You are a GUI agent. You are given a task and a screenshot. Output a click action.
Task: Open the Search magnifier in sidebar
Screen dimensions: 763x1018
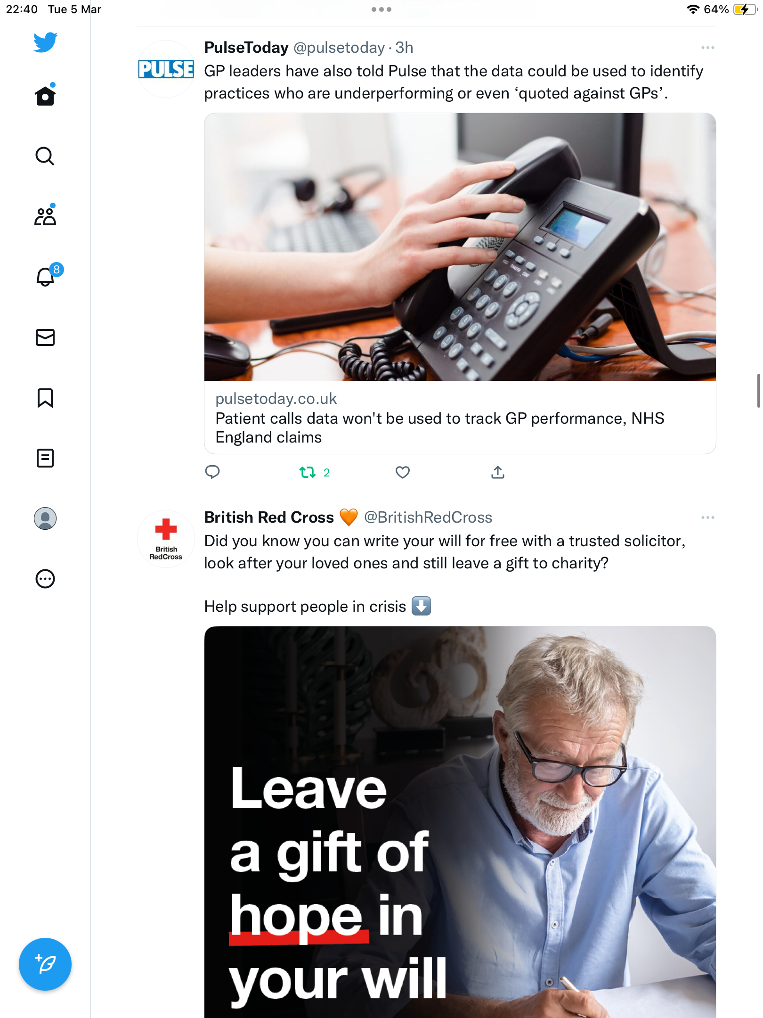pos(45,156)
